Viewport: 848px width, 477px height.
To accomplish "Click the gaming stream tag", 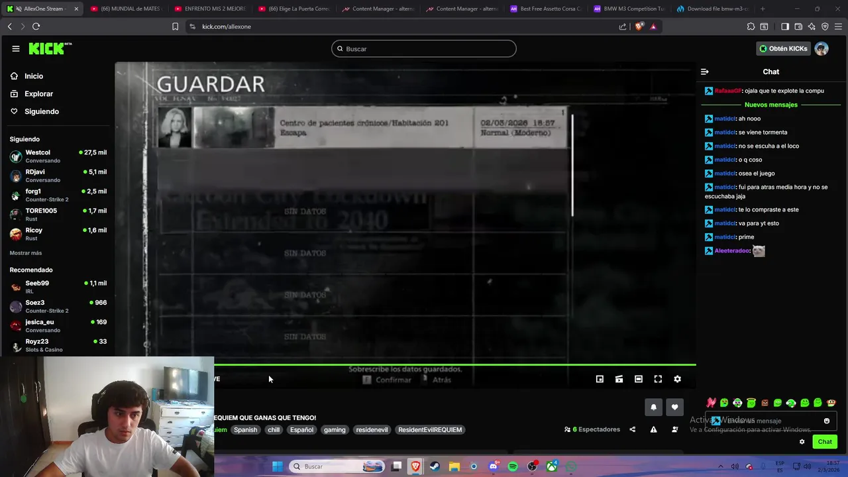I will coord(335,430).
